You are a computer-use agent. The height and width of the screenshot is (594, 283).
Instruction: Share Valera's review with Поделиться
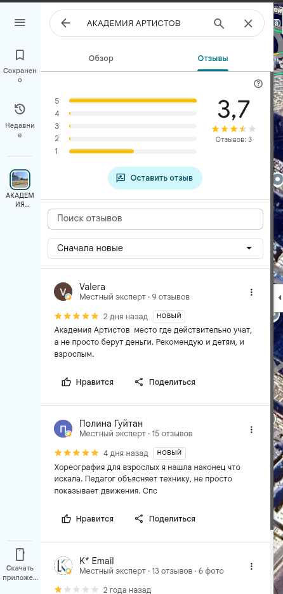[165, 382]
